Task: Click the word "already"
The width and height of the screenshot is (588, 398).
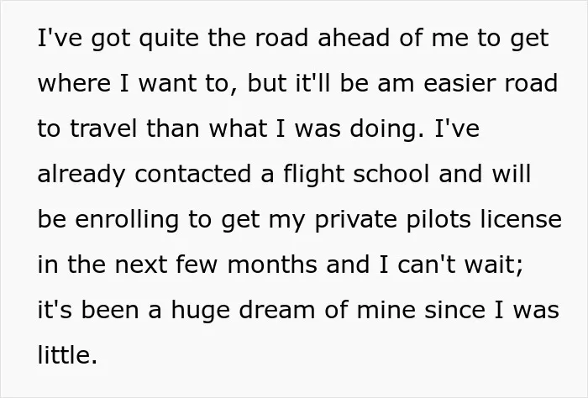Action: [81, 175]
